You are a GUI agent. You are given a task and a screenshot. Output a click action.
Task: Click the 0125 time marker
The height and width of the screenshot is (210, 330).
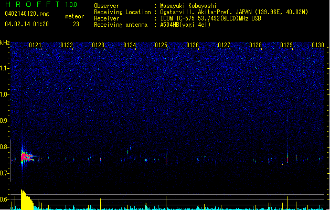tap(161, 45)
